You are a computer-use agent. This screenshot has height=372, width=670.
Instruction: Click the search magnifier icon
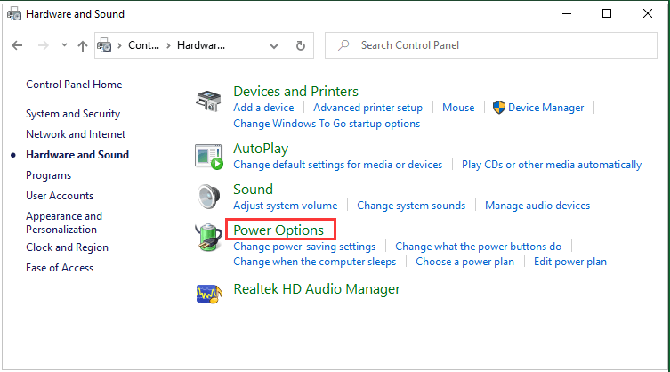coord(343,44)
